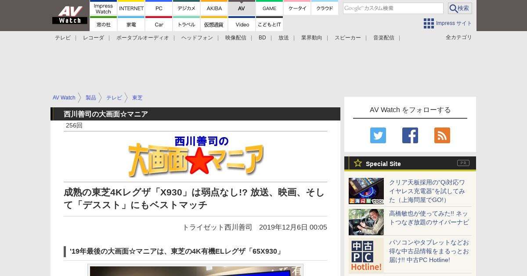Open the Qi対応ワイヤレス充電器 article thumbnail
The height and width of the screenshot is (276, 527).
point(366,191)
